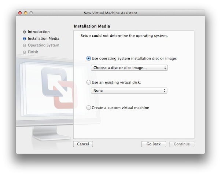Screen dimensions: 221x176
Task: Click the 'New Virtual Machine Assistant' title
Action: coord(110,13)
